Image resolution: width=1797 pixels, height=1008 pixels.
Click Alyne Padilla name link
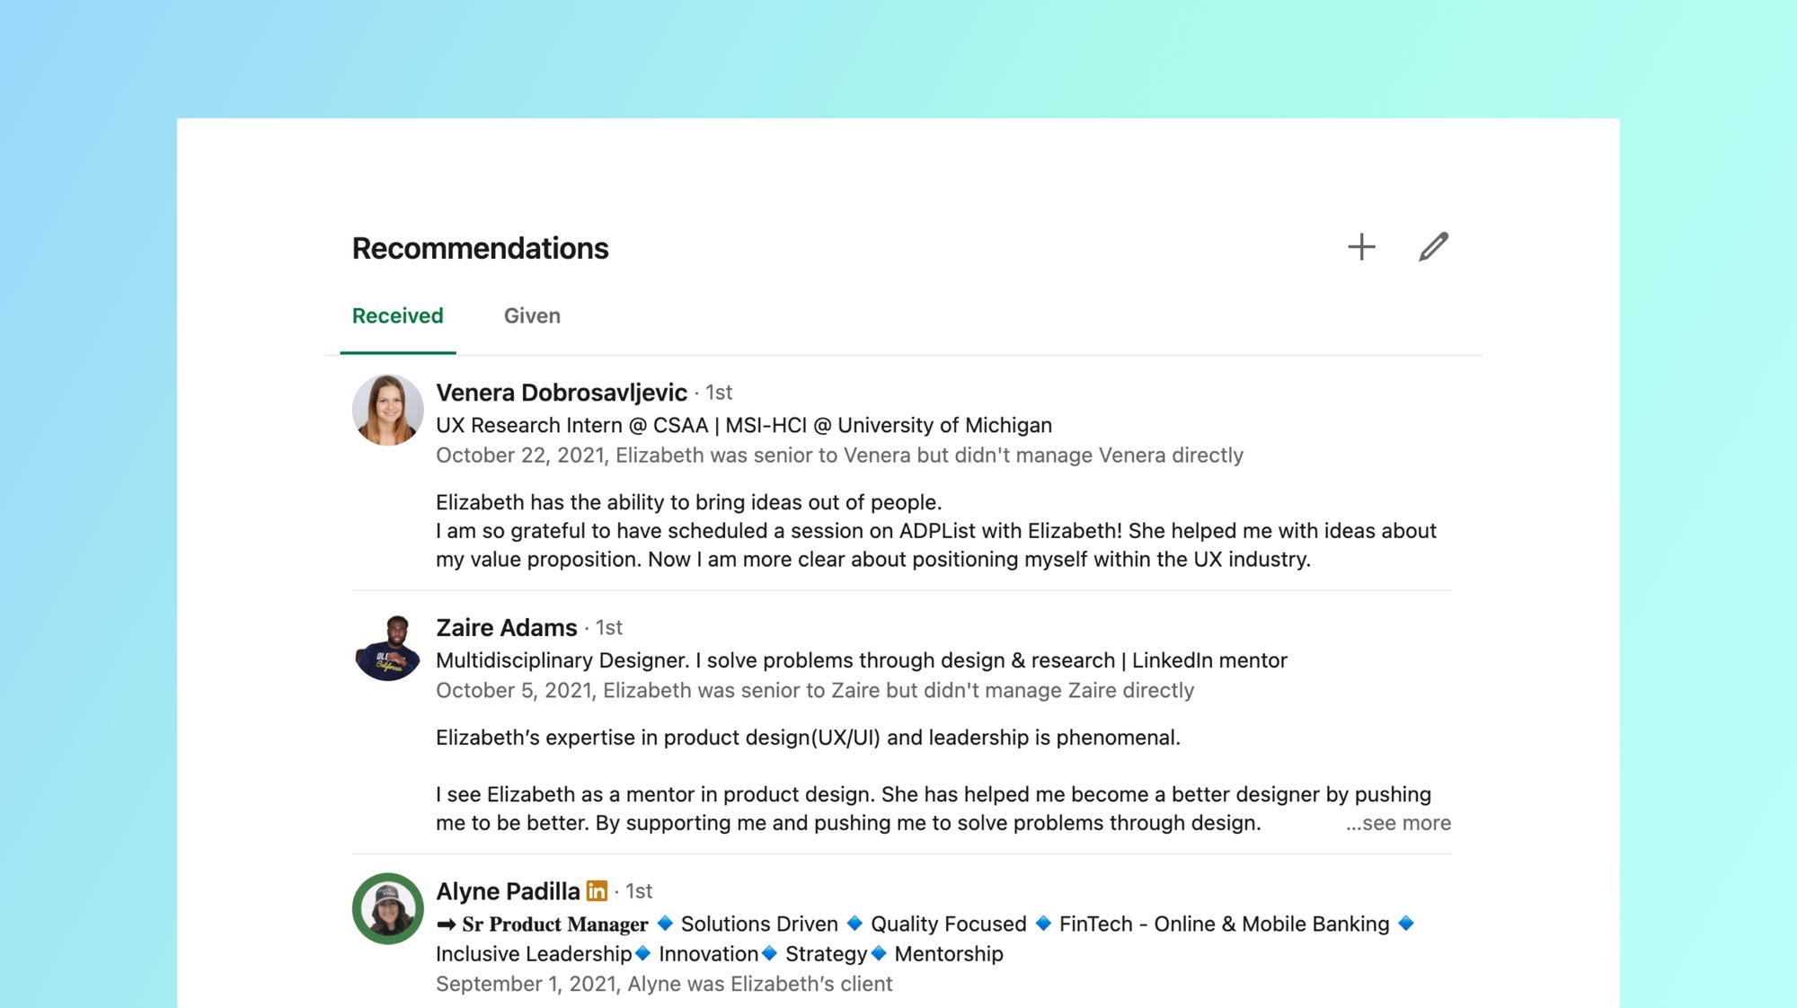click(x=508, y=889)
